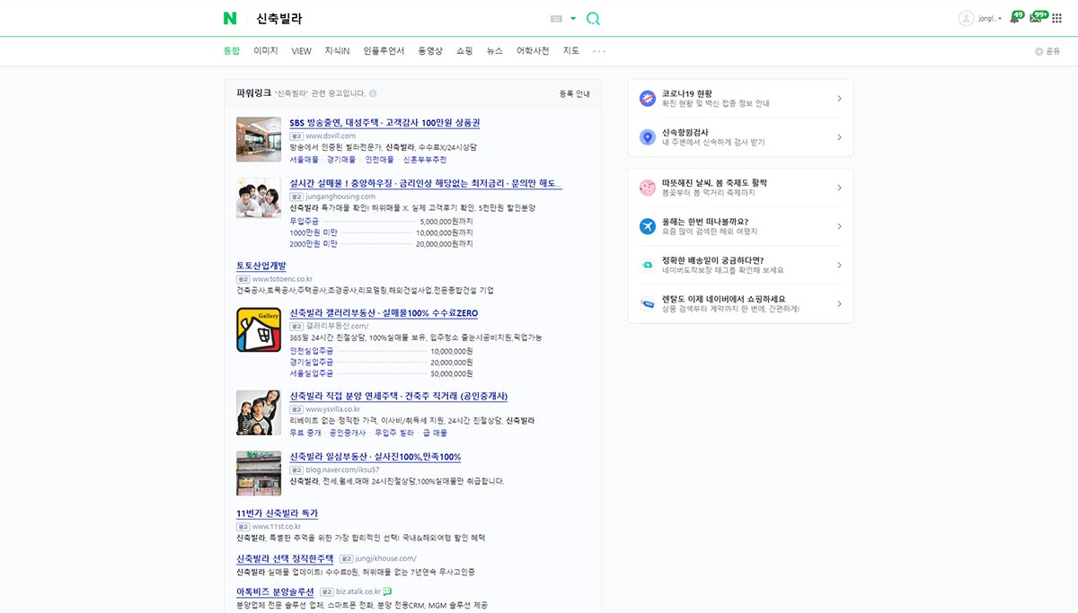Click the talk chat icon beside biz.atalk.co.kr
Screen dimensions: 1078x613
pos(387,592)
